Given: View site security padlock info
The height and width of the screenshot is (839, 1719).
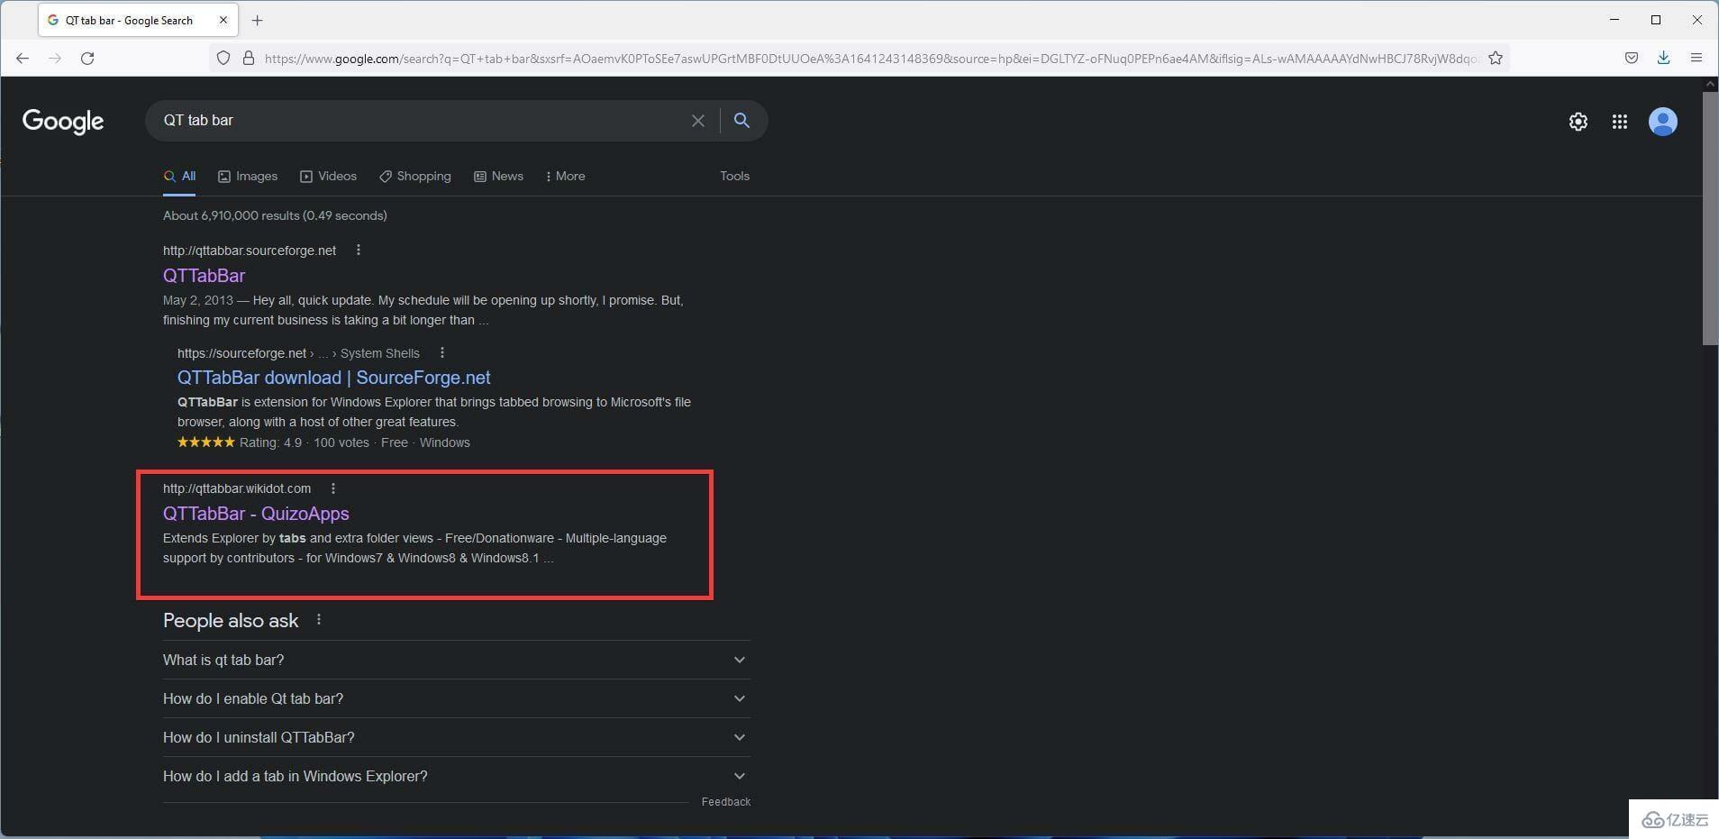Looking at the screenshot, I should pos(249,58).
